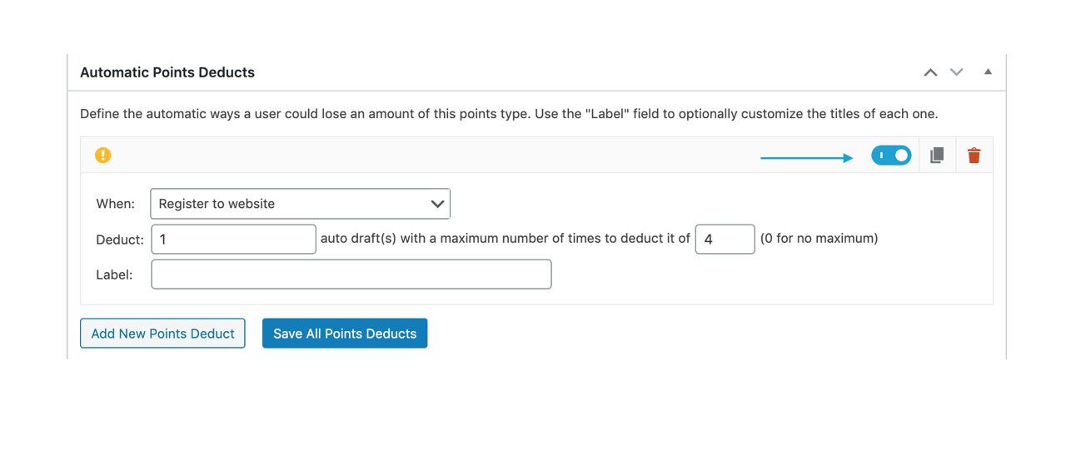Screen dimensions: 1066x450
Task: Click the Automatic Points Deducts panel heading
Action: coord(167,72)
